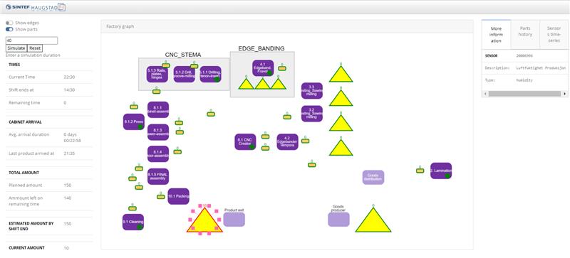
Task: Select the 8.1.5 FINAL assembly node
Action: [x=157, y=176]
